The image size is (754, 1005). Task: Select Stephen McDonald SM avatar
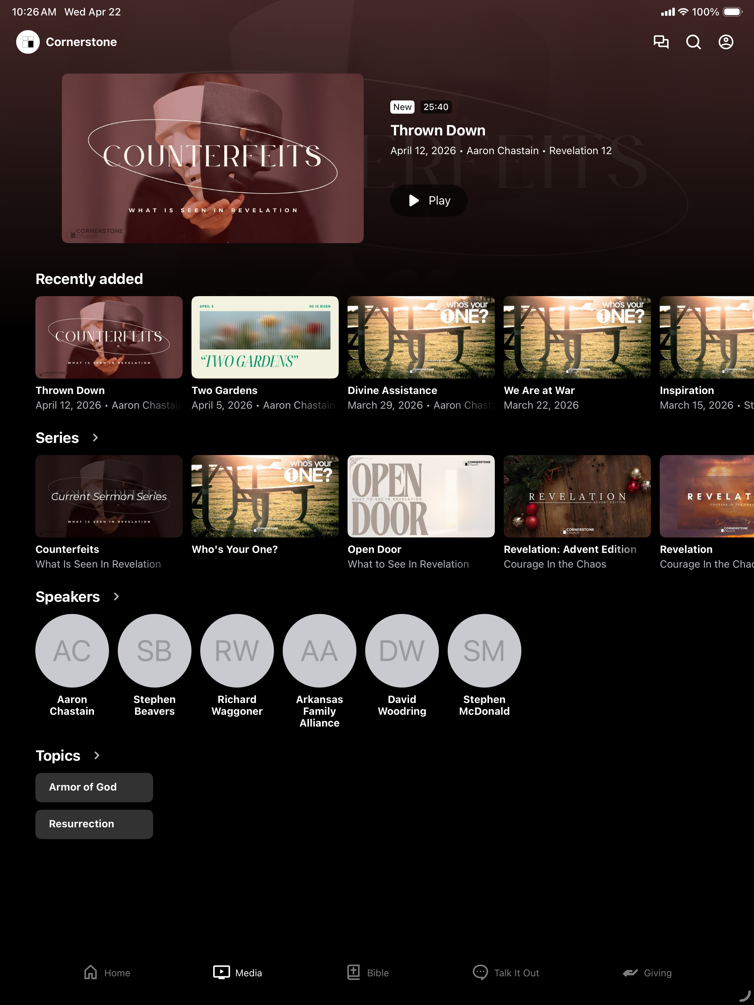[x=485, y=651]
